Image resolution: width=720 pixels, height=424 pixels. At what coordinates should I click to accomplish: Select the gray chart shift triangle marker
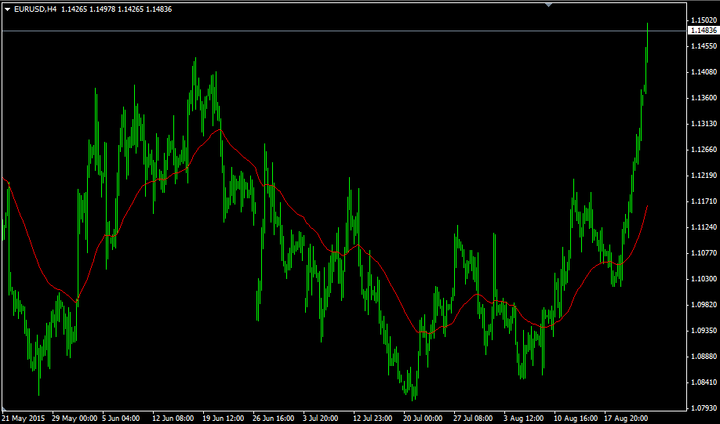(x=548, y=5)
